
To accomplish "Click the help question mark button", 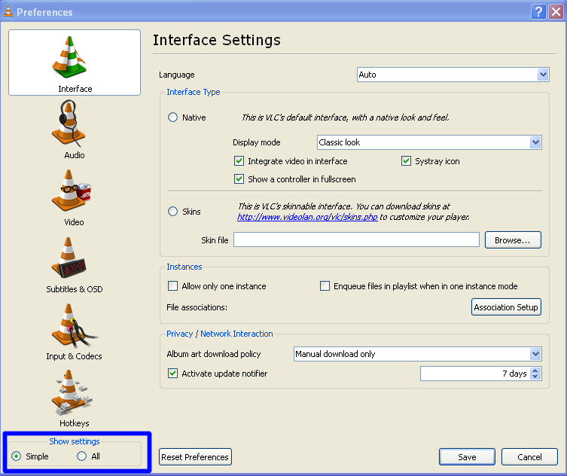I will [x=538, y=11].
